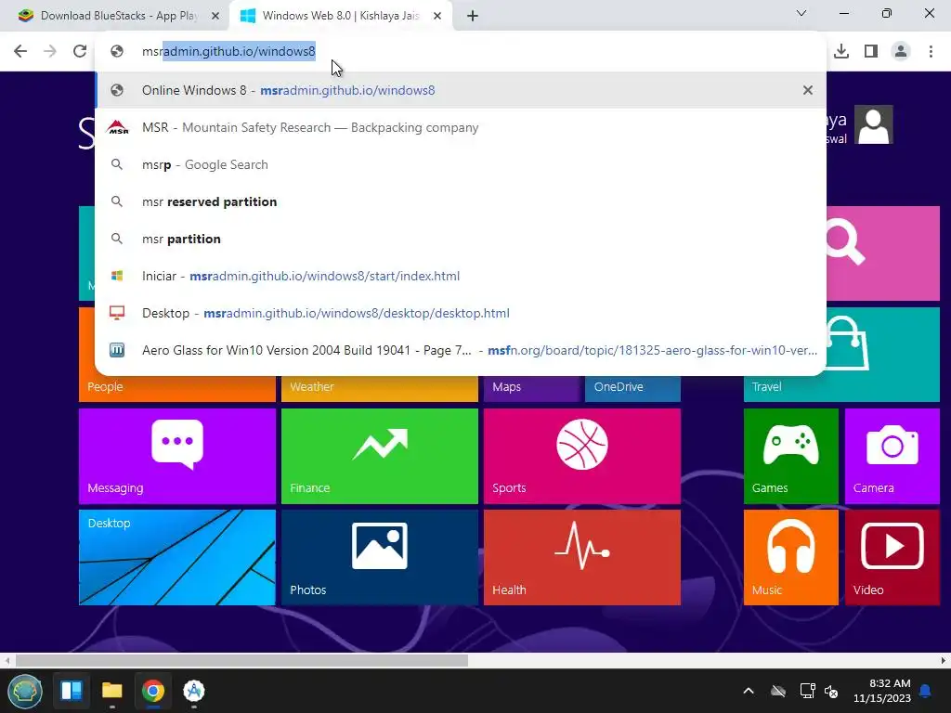Click the address bar URL text

[228, 52]
